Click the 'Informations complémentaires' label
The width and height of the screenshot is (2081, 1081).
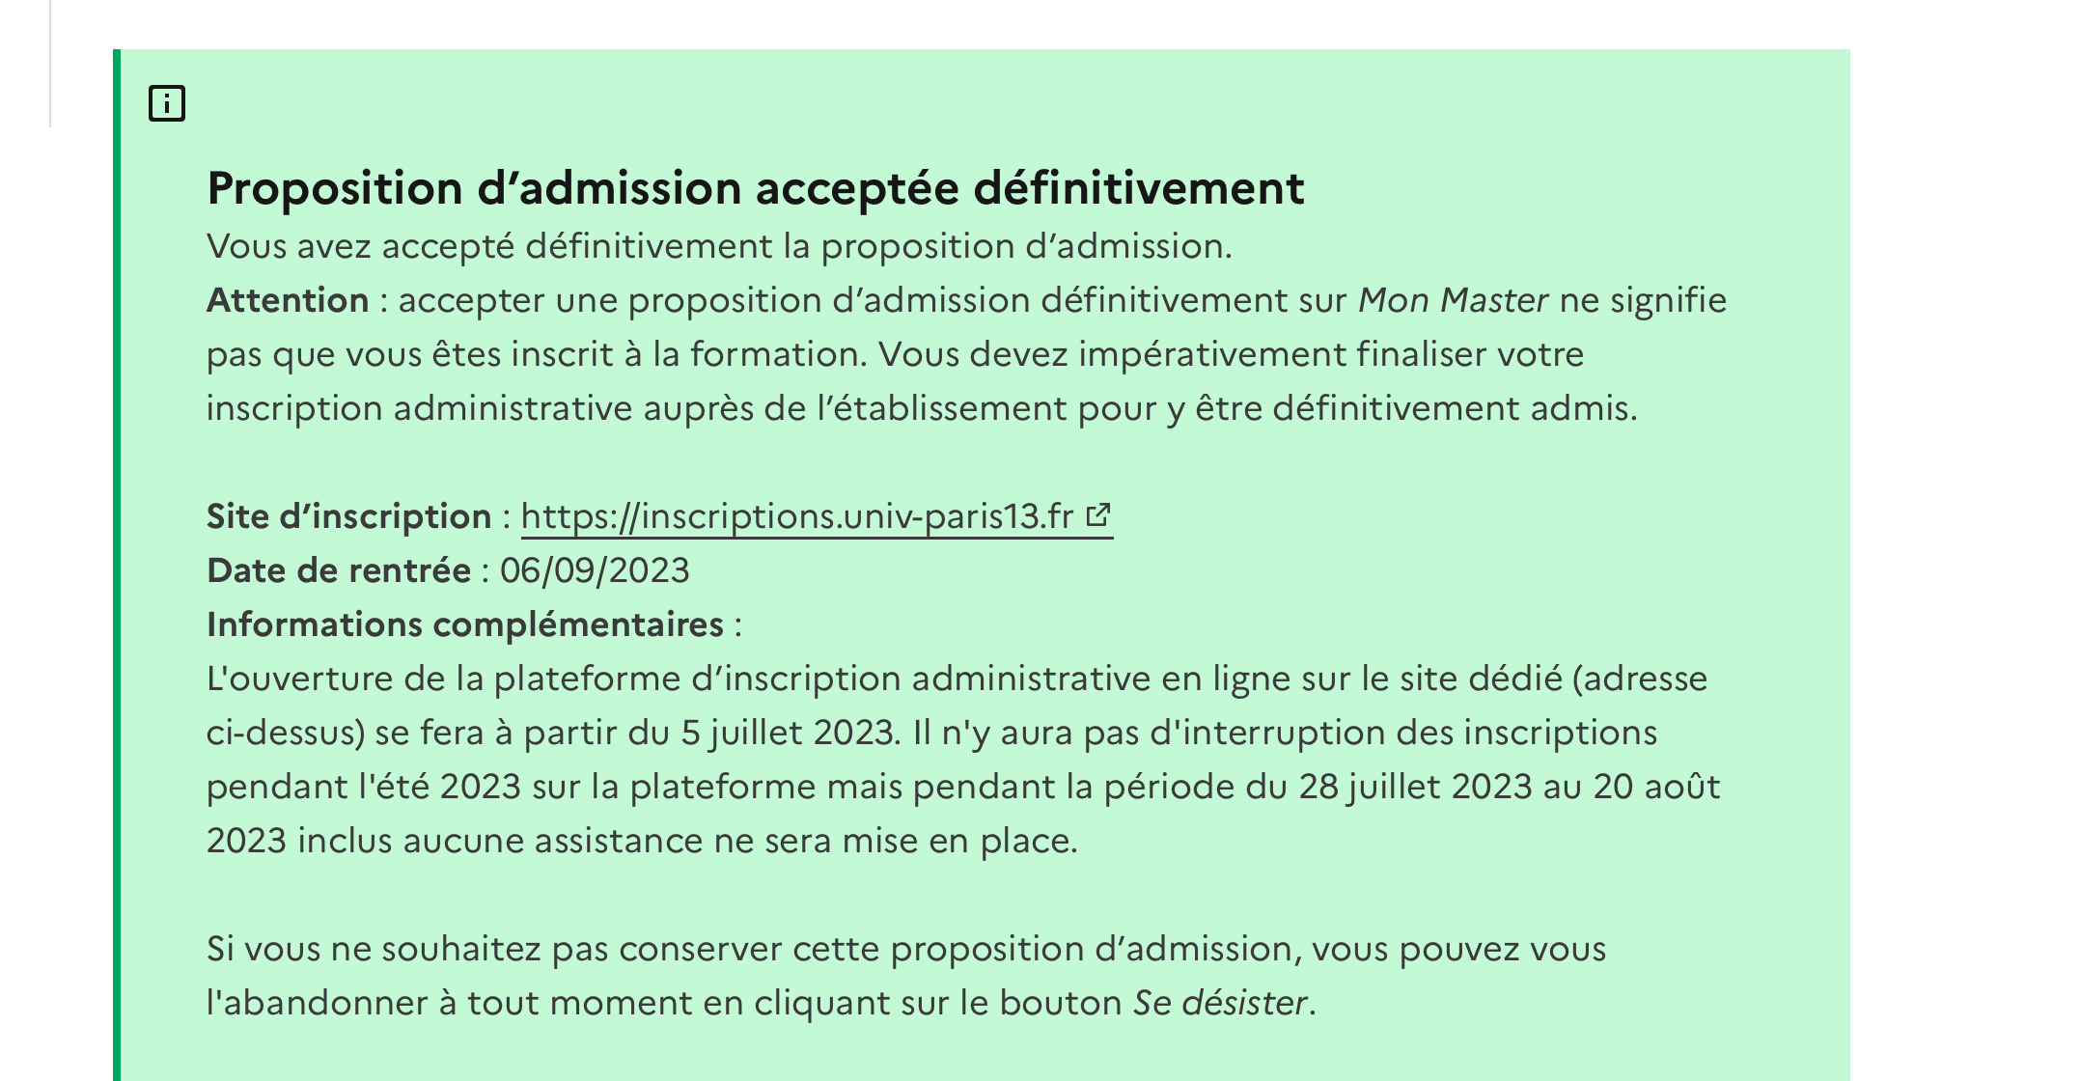(465, 624)
